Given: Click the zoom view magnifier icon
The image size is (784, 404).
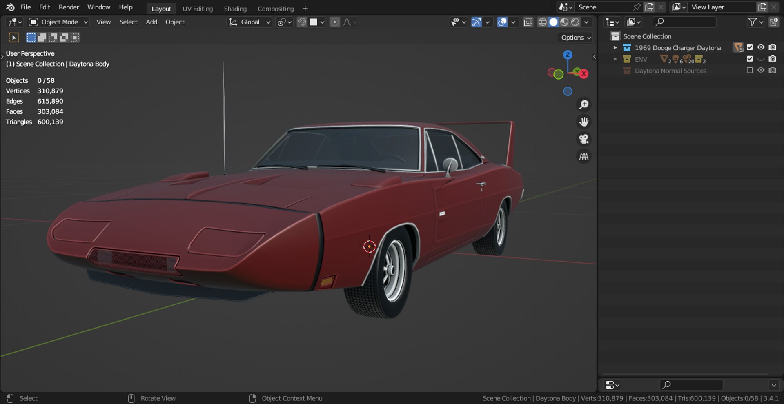Looking at the screenshot, I should pyautogui.click(x=584, y=104).
